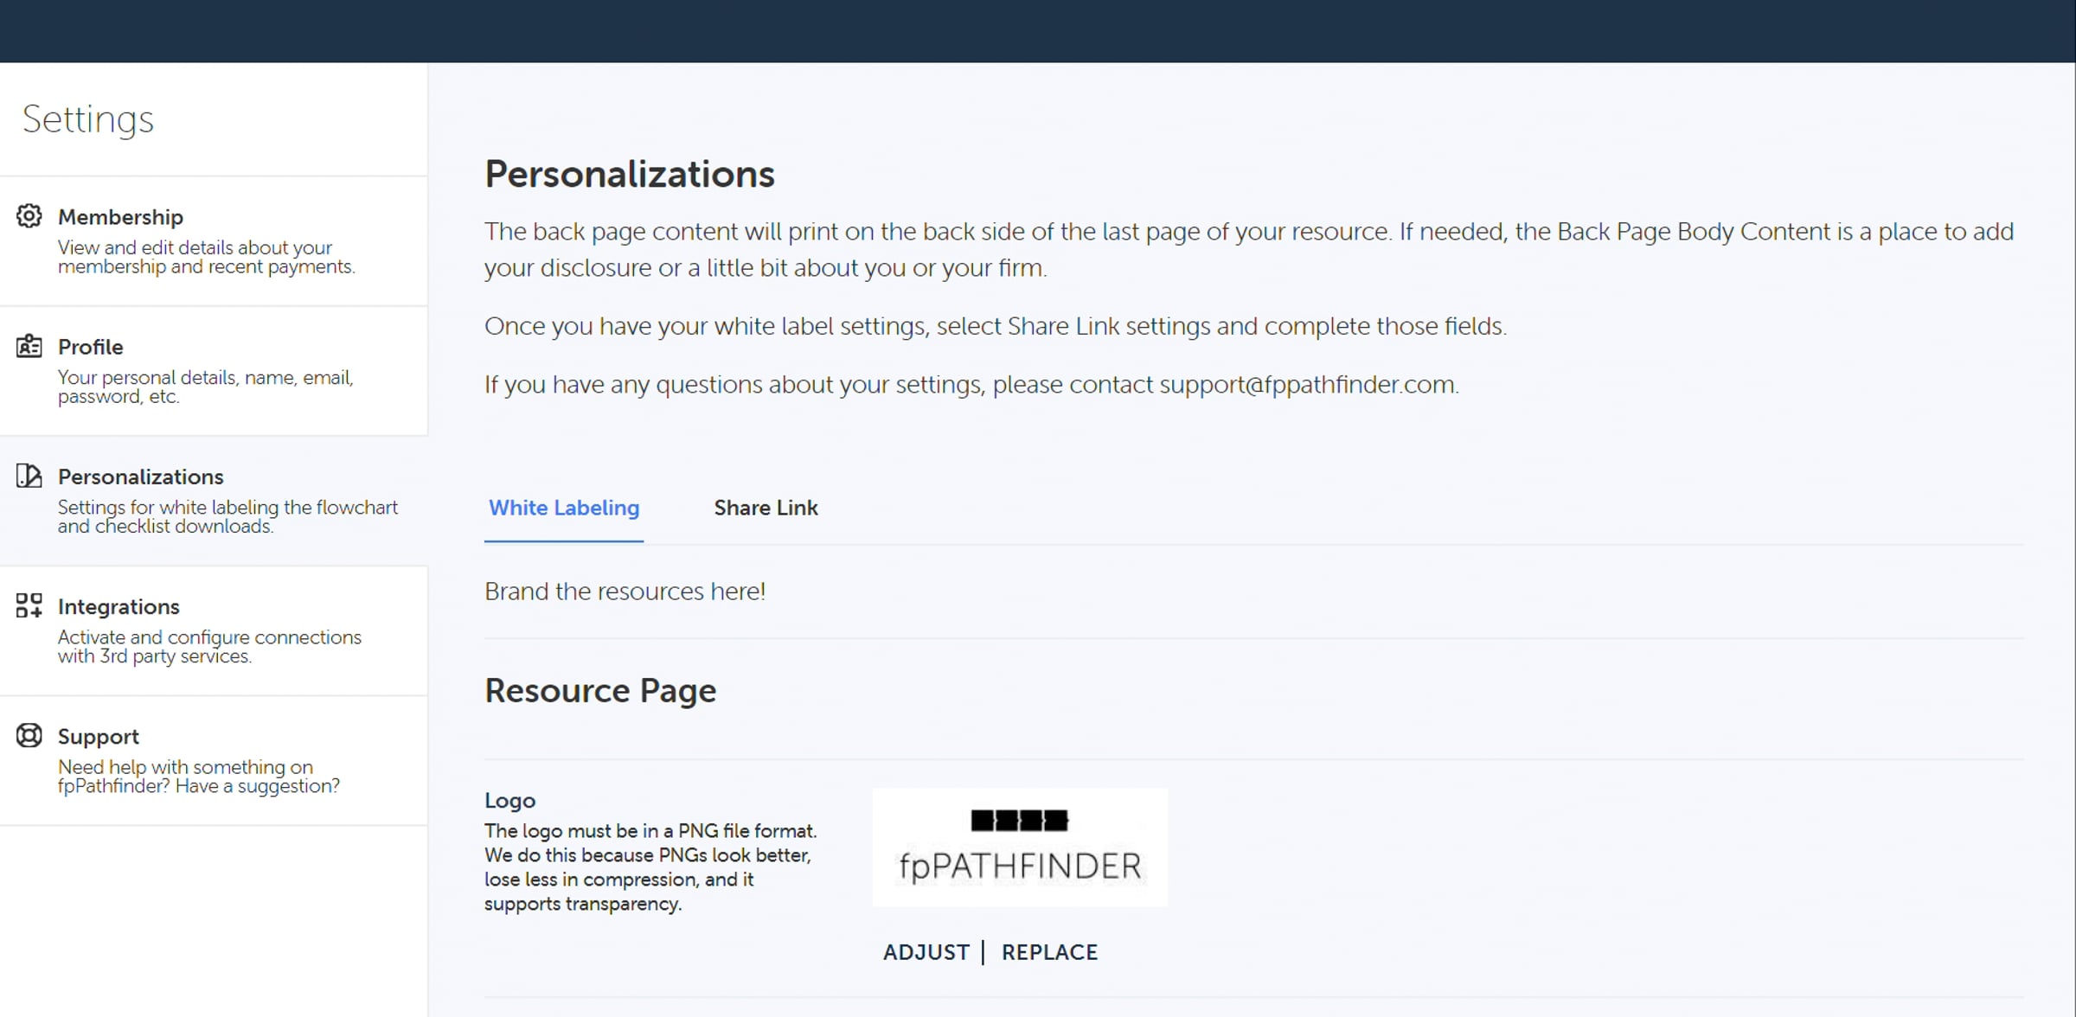The width and height of the screenshot is (2076, 1017).
Task: Click the REPLACE logo link
Action: (1049, 952)
